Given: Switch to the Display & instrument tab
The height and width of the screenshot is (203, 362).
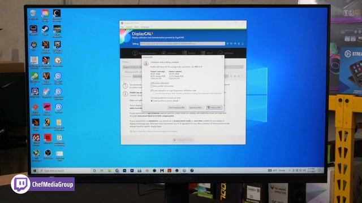Looking at the screenshot, I should coord(144,53).
